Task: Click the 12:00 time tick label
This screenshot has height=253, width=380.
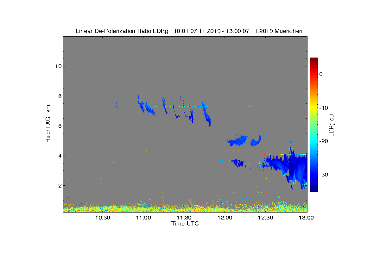Action: pyautogui.click(x=225, y=218)
